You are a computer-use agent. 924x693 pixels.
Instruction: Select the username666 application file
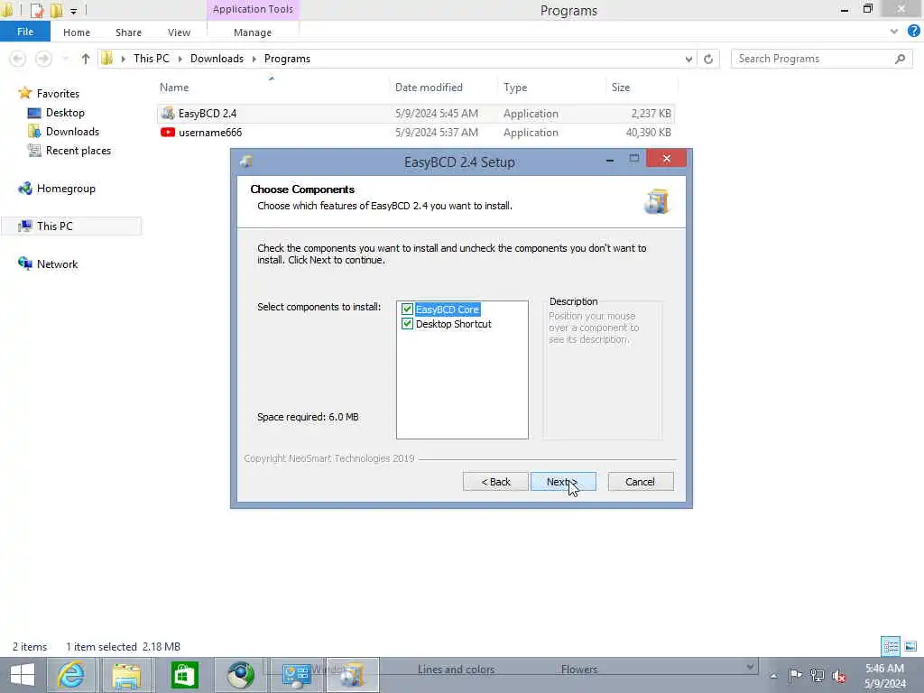point(415,133)
